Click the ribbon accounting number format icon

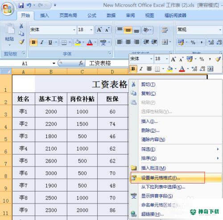coord(181,42)
